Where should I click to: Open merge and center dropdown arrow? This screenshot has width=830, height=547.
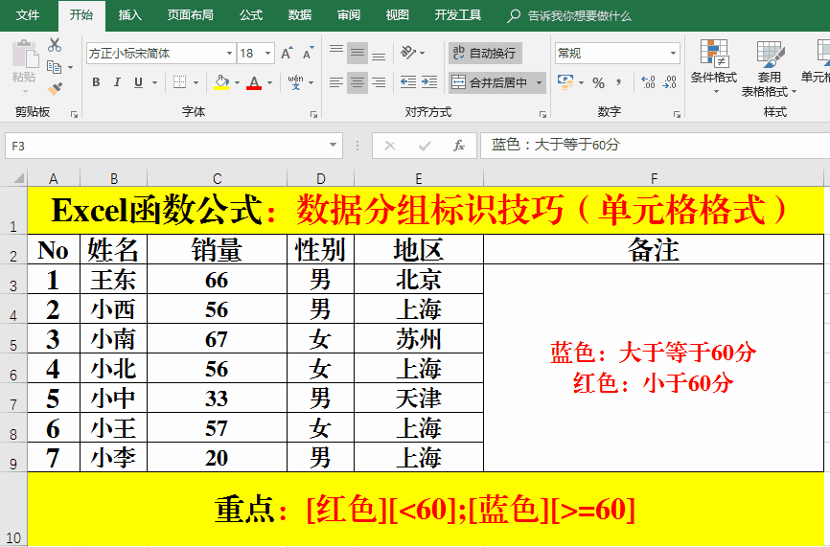click(539, 82)
